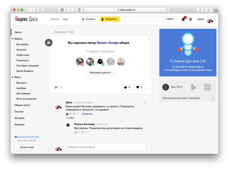Open the Проект Альфа folder link
Screen dimensions: 229x169
(x=108, y=43)
